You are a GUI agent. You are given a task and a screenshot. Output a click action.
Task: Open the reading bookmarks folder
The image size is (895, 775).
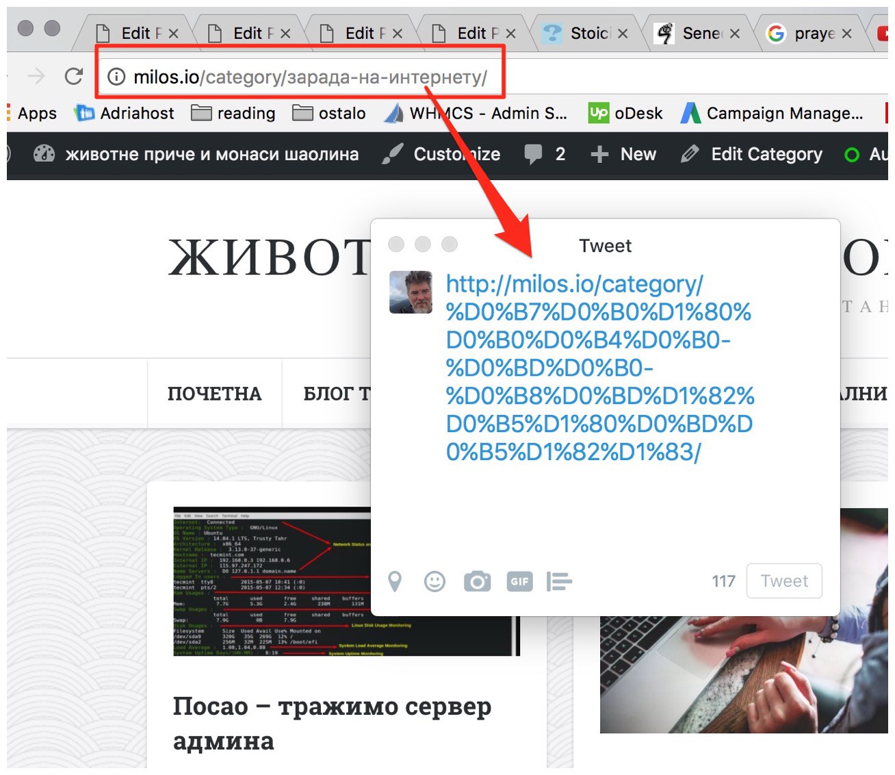click(x=233, y=113)
